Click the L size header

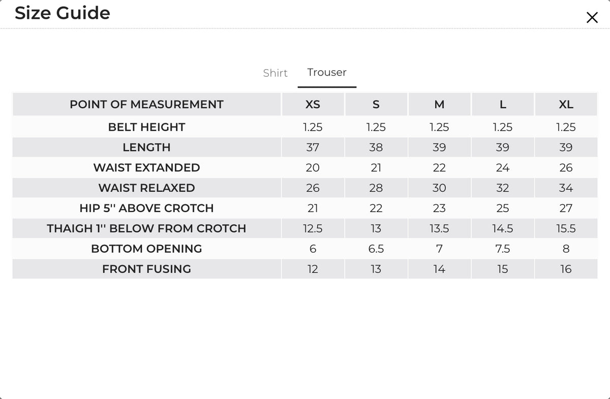[503, 105]
